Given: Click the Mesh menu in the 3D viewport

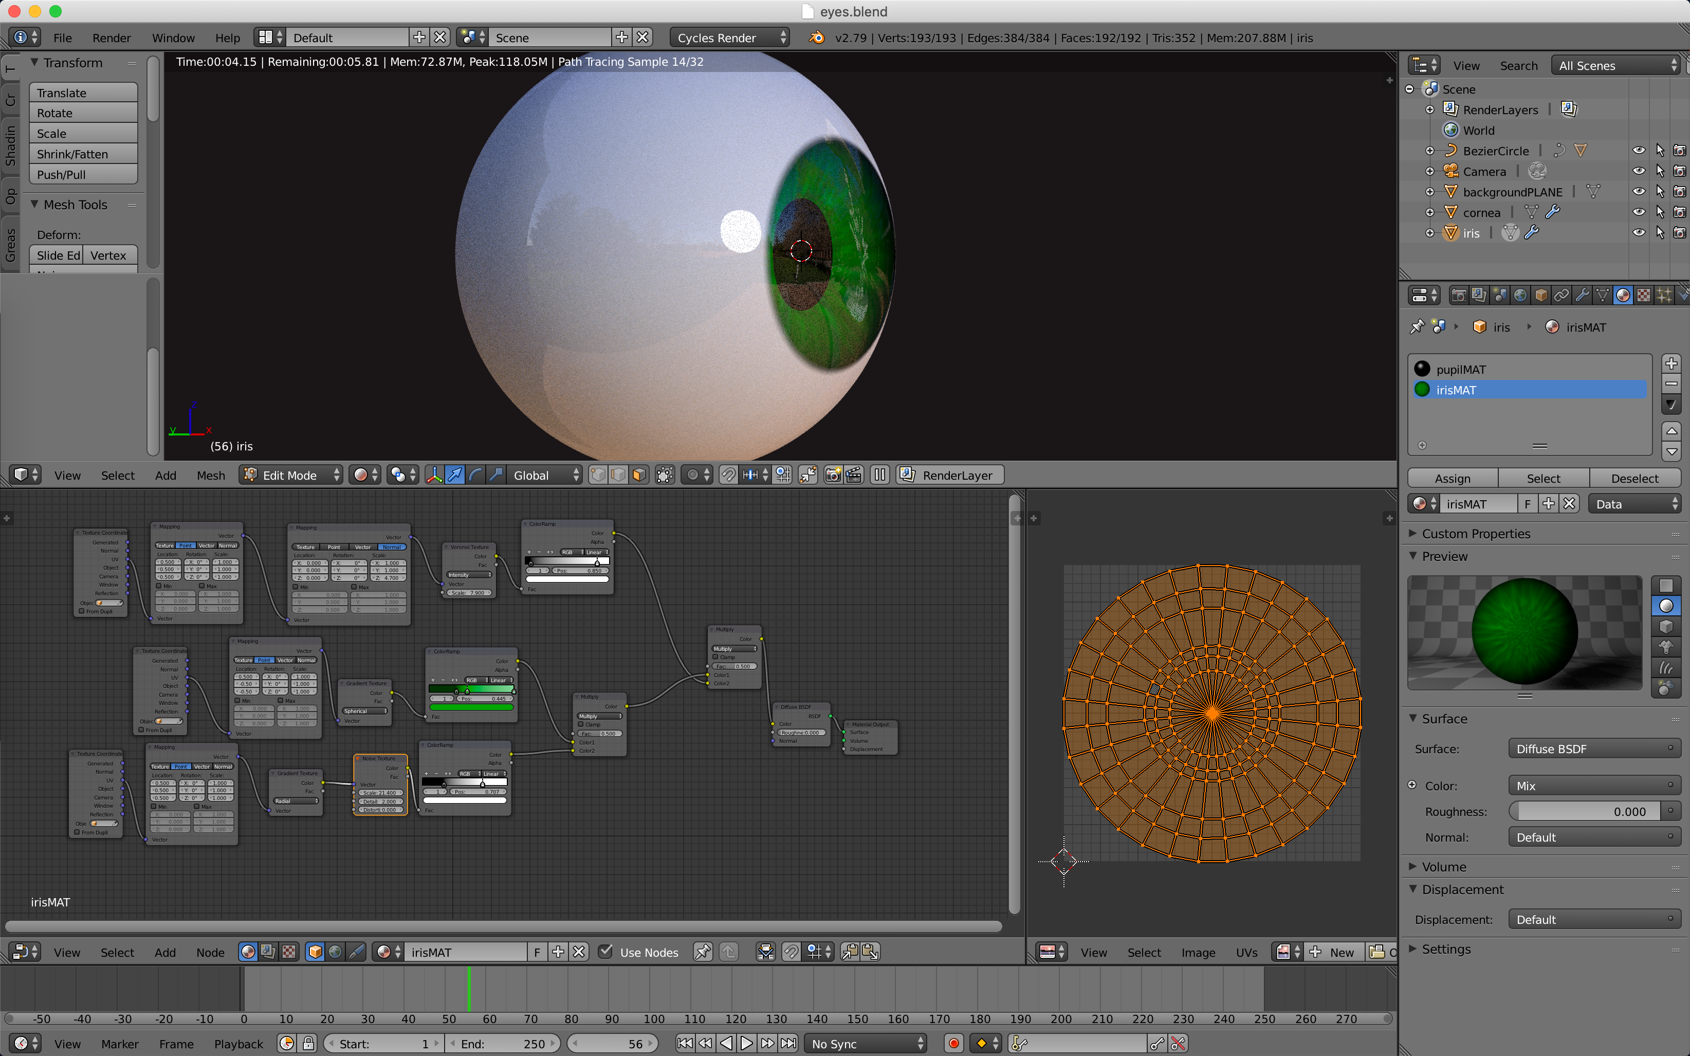Looking at the screenshot, I should click(x=210, y=475).
